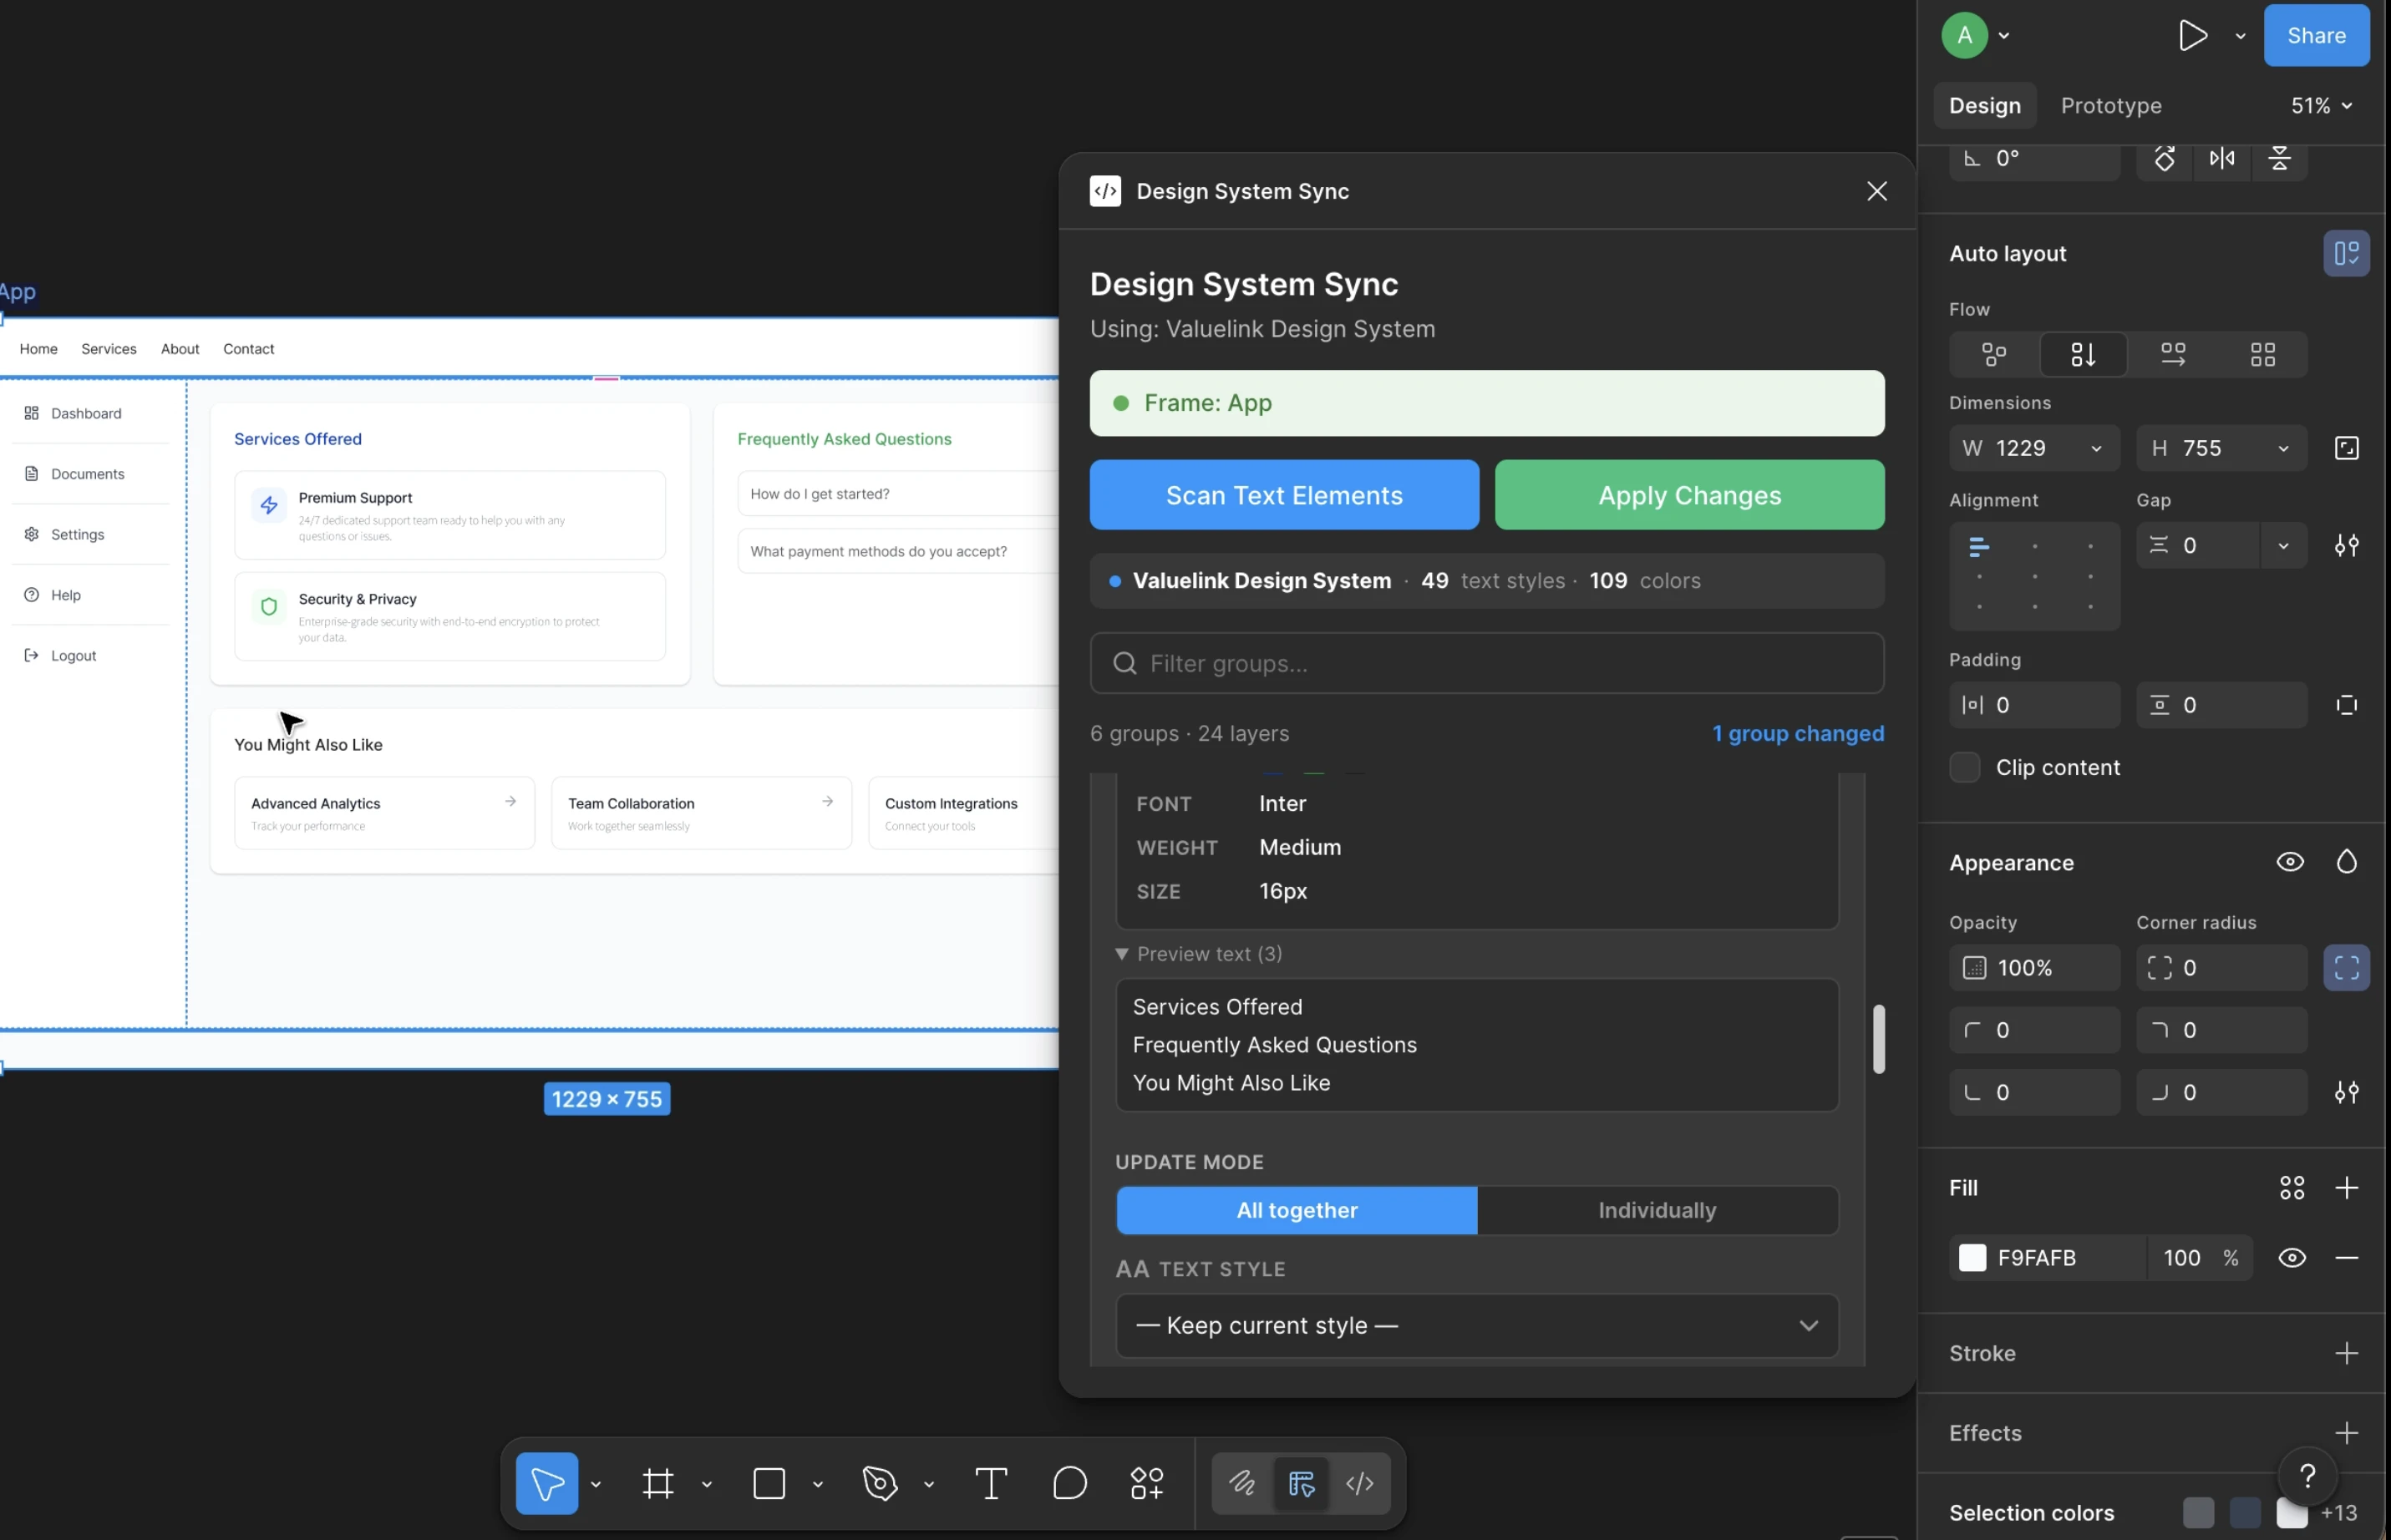Open the 51% zoom dropdown
This screenshot has width=2391, height=1540.
pos(2319,105)
